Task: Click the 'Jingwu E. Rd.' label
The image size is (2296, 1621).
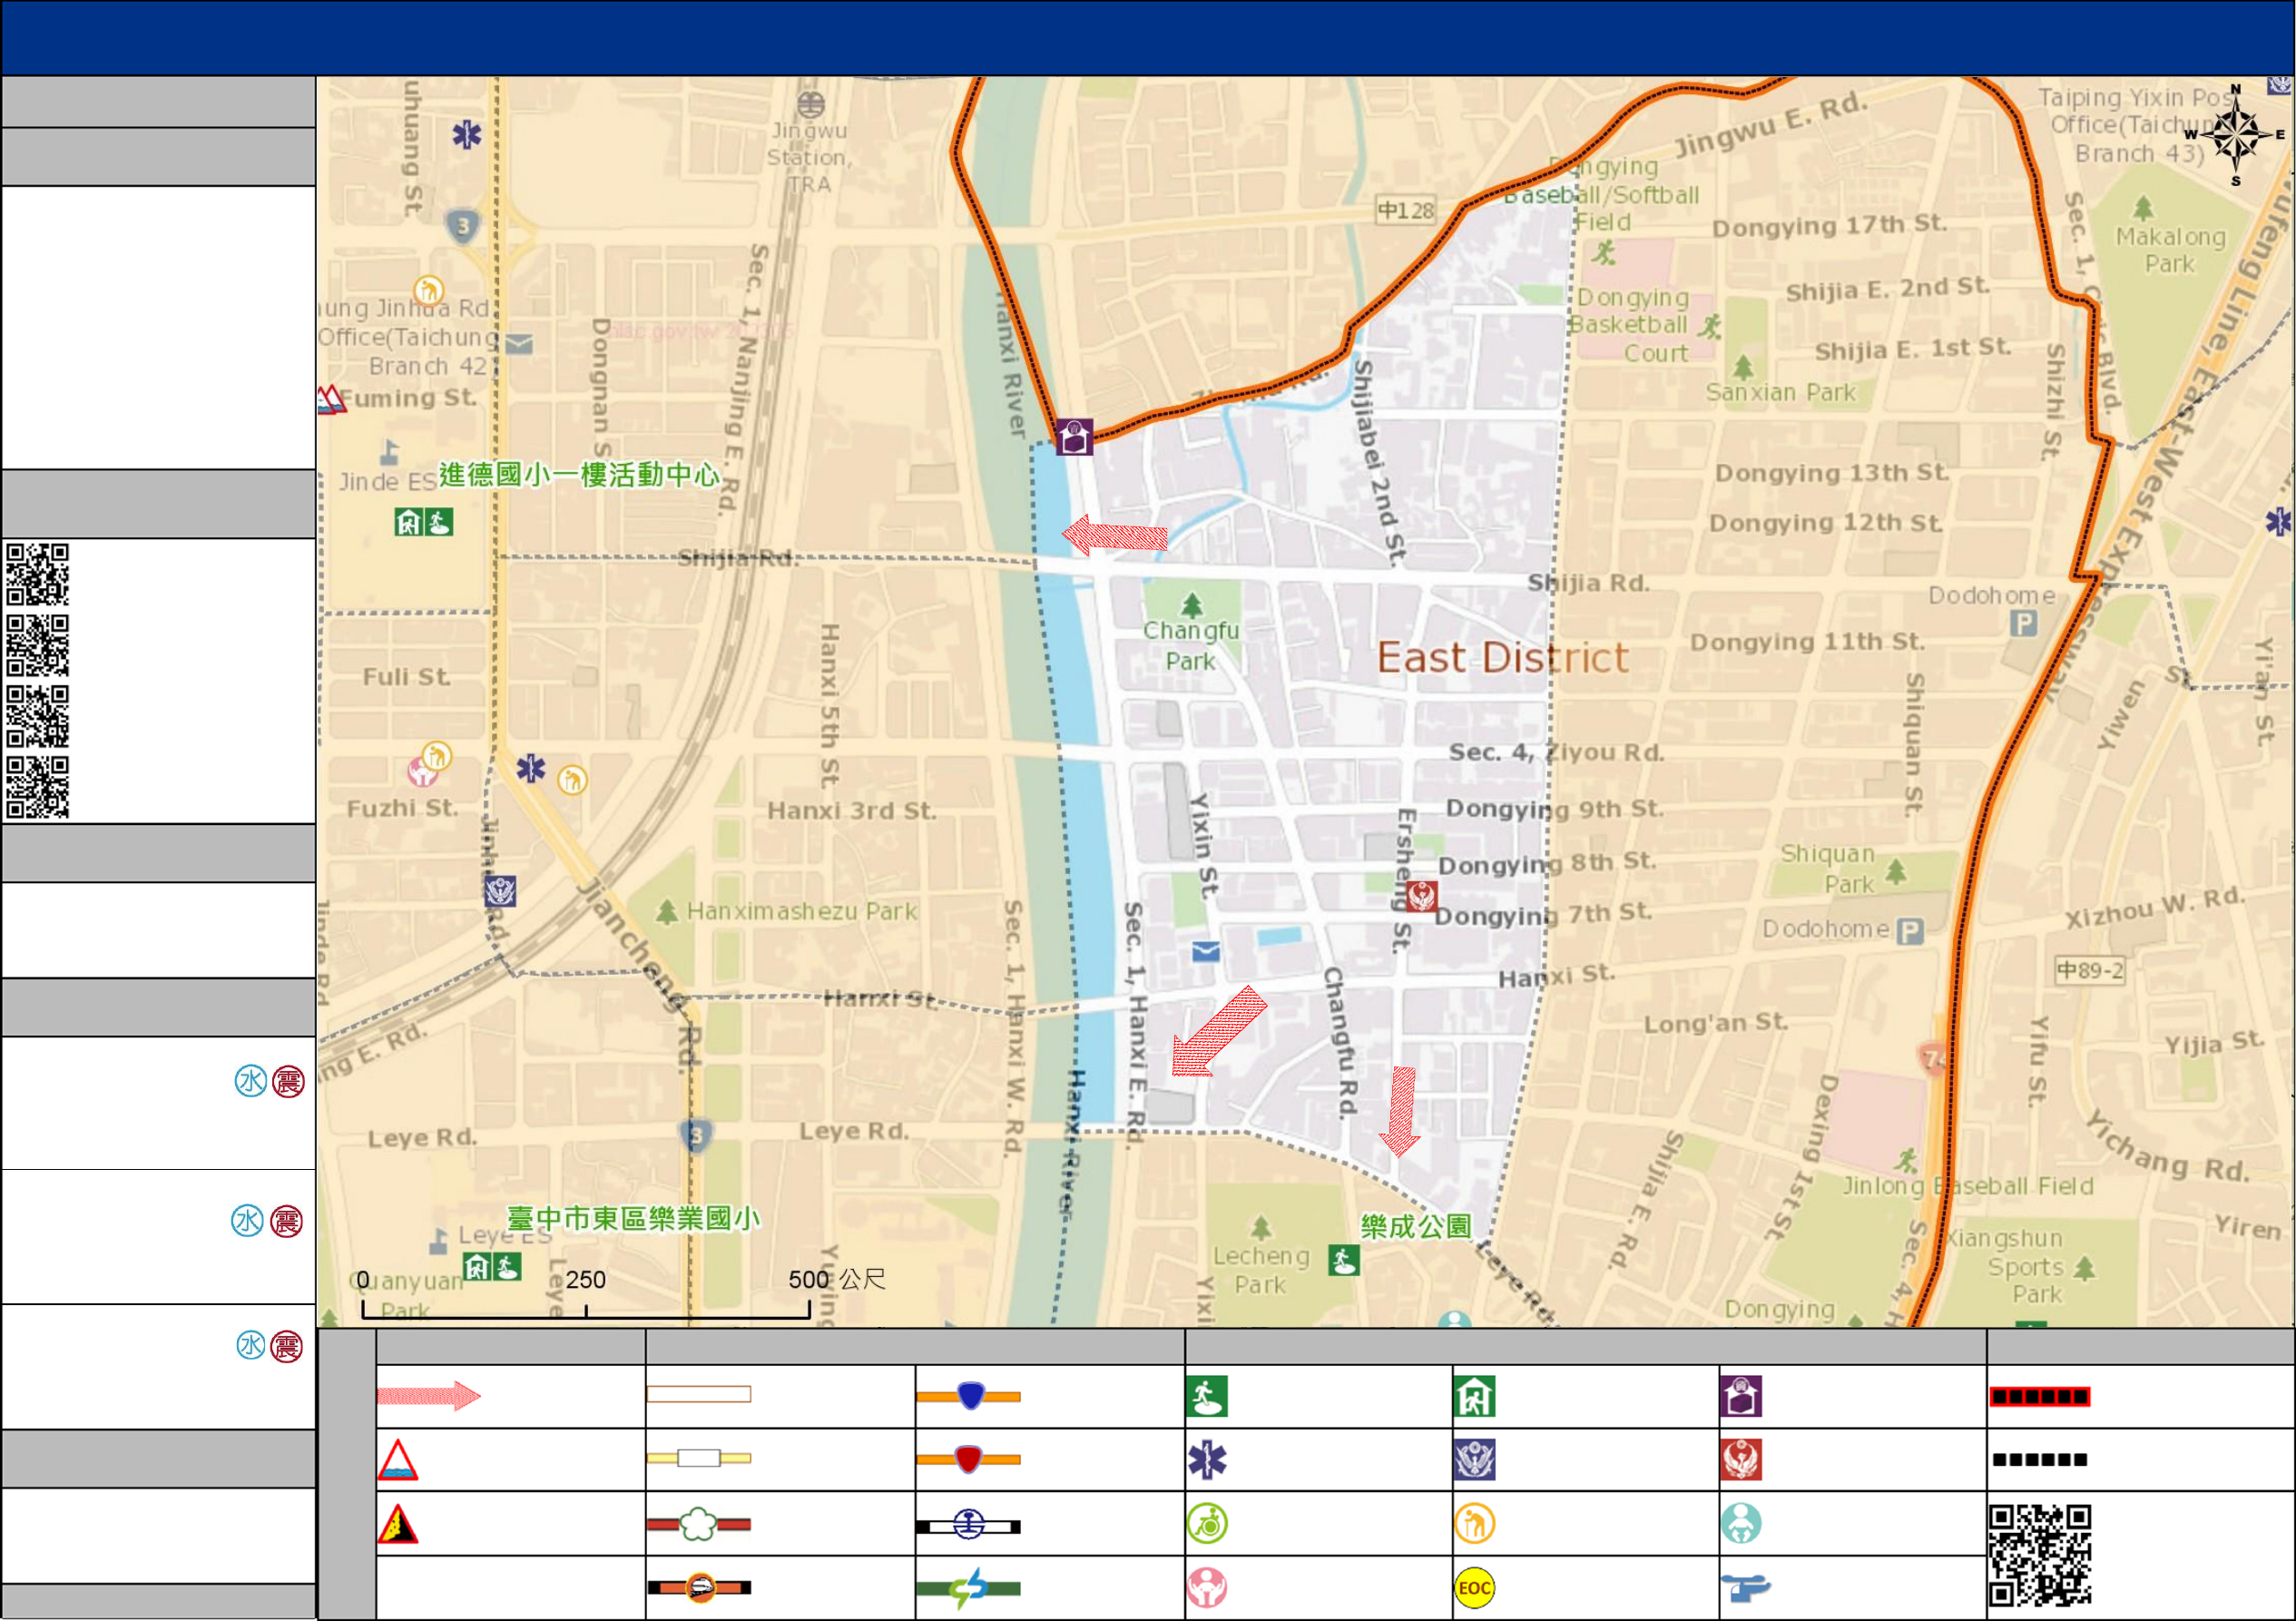Action: [x=1771, y=125]
